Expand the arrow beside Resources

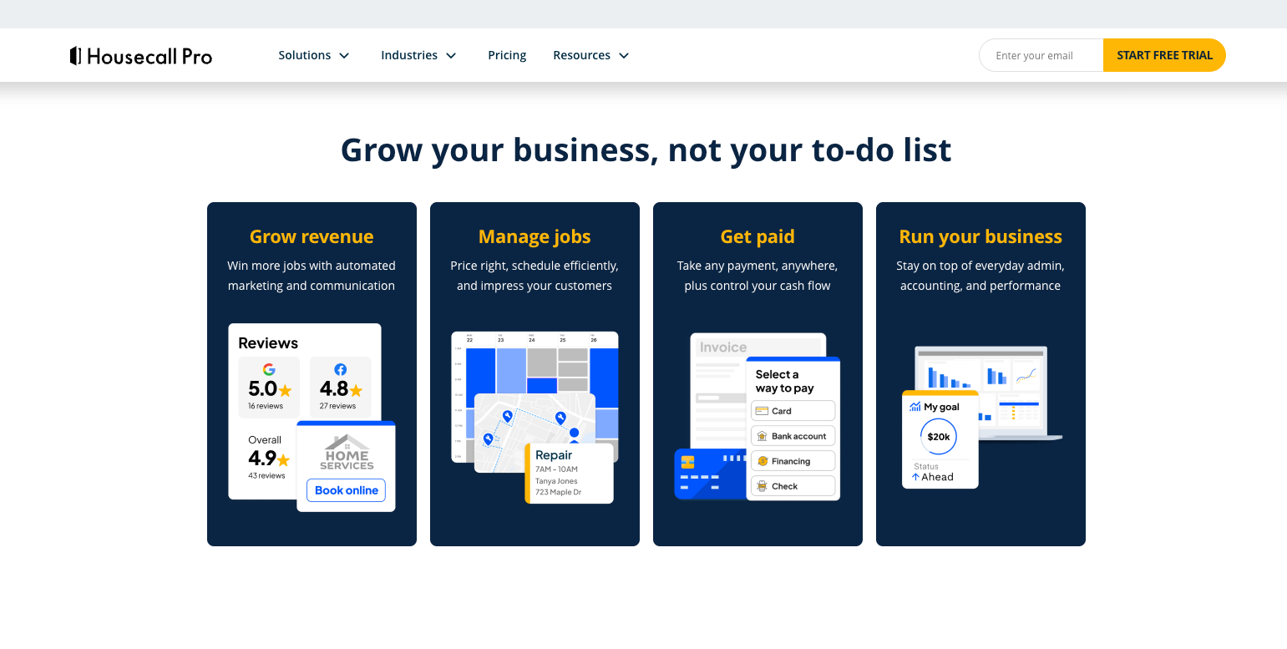pos(624,56)
